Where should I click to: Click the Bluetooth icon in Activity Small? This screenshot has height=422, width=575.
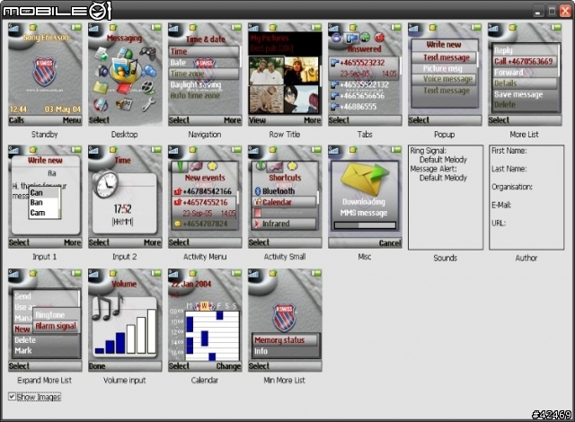pyautogui.click(x=258, y=191)
